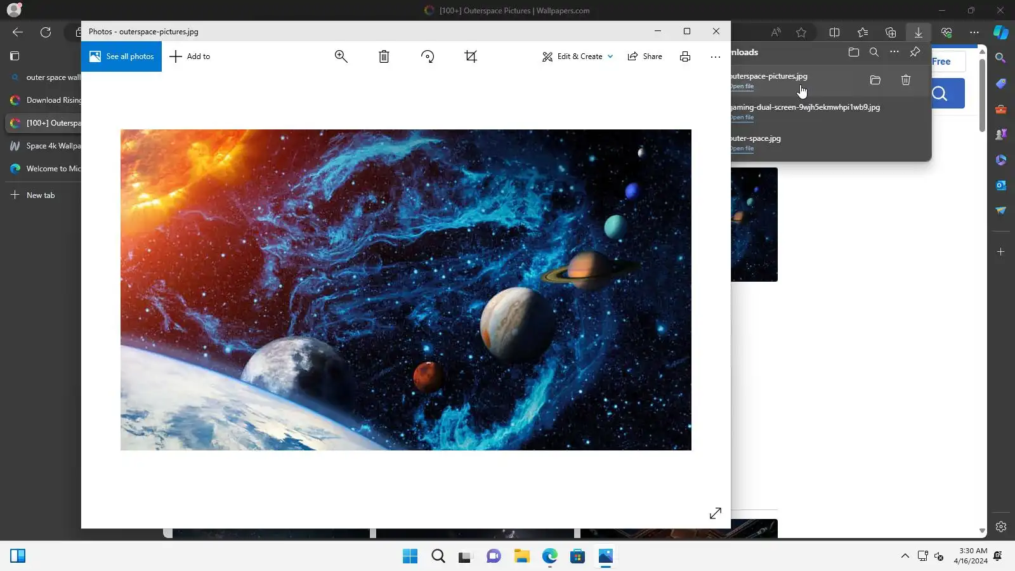
Task: Open File Explorer from taskbar
Action: point(522,556)
